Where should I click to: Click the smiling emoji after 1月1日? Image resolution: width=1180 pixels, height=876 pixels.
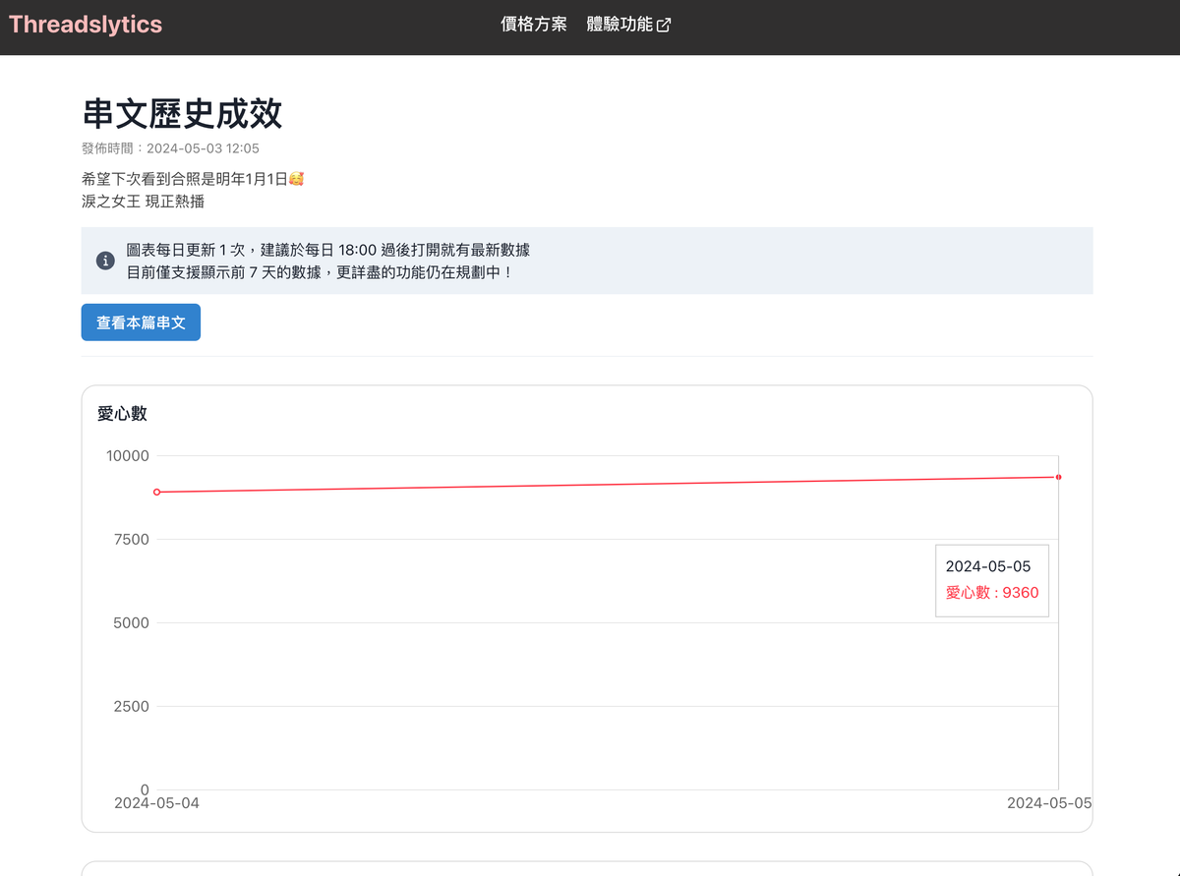click(296, 179)
